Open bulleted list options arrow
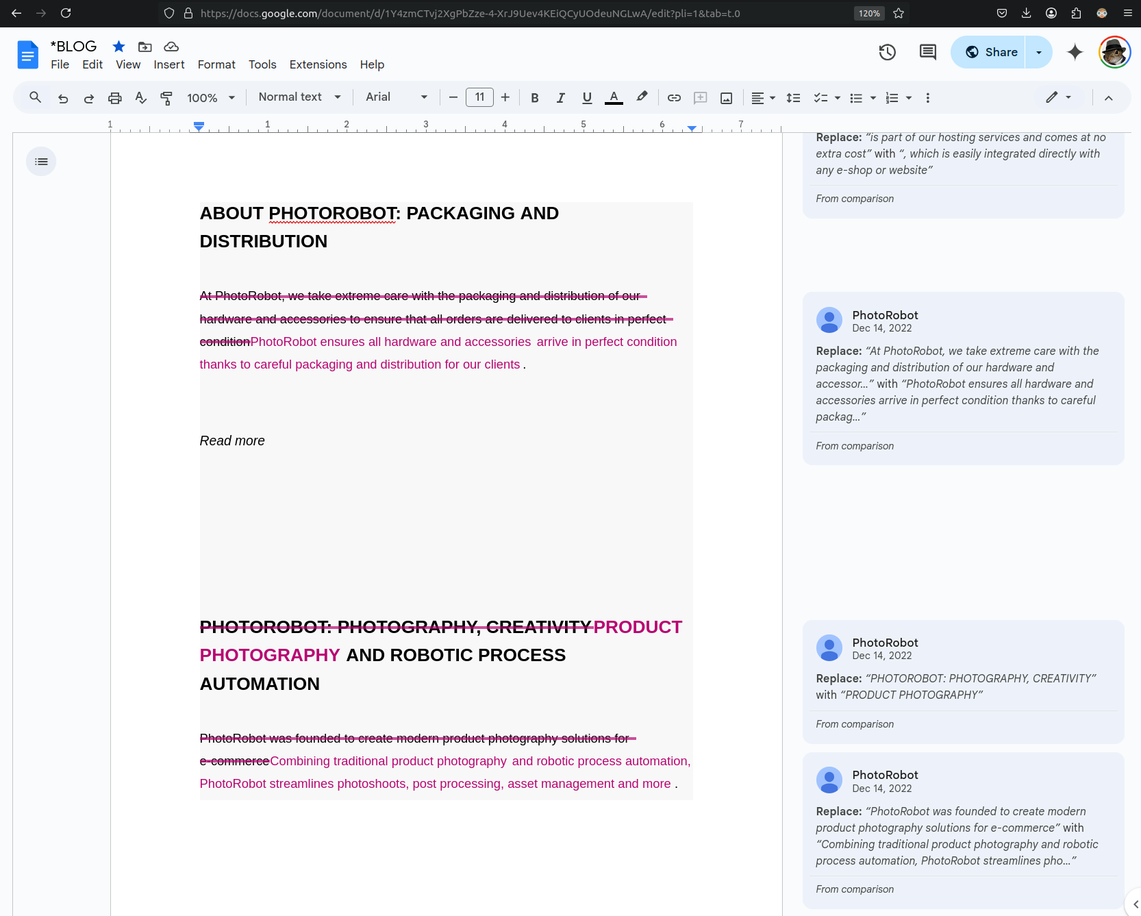The height and width of the screenshot is (916, 1141). click(873, 98)
